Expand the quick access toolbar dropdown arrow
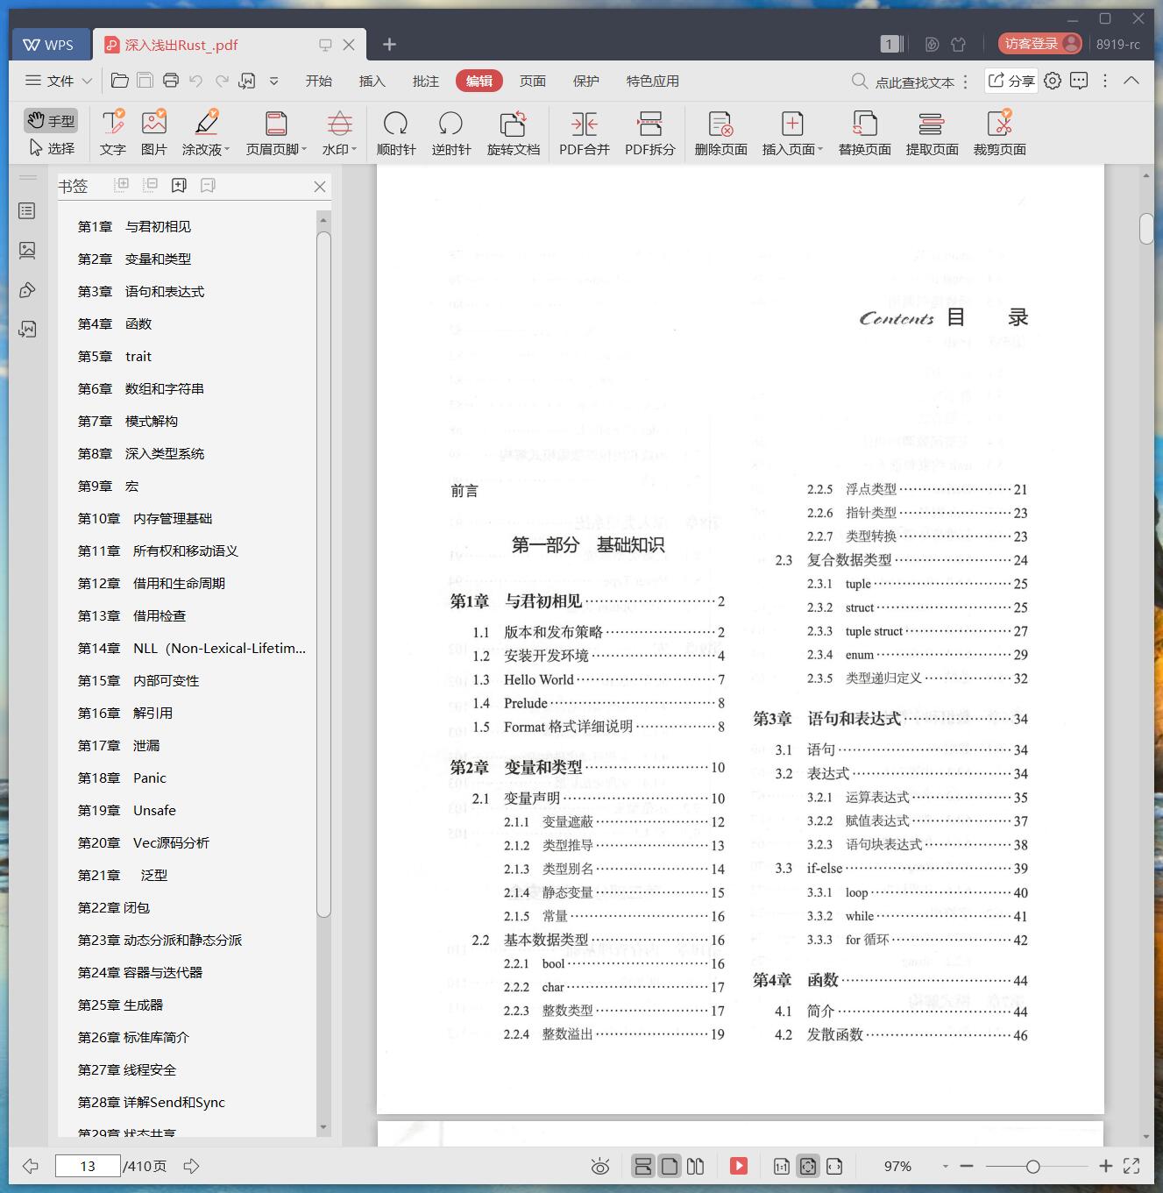Screen dimensions: 1163x1193 274,81
